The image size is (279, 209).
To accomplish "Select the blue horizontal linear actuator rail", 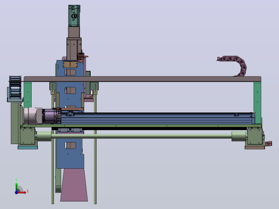I will point(157,118).
